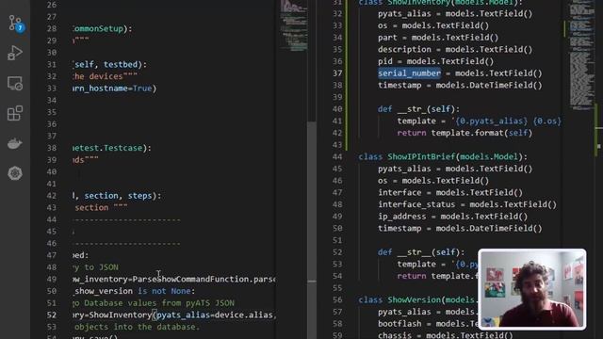This screenshot has width=603, height=339.
Task: Click 'pyats_alias = models.TextField()' on line 45
Action: click(x=455, y=169)
